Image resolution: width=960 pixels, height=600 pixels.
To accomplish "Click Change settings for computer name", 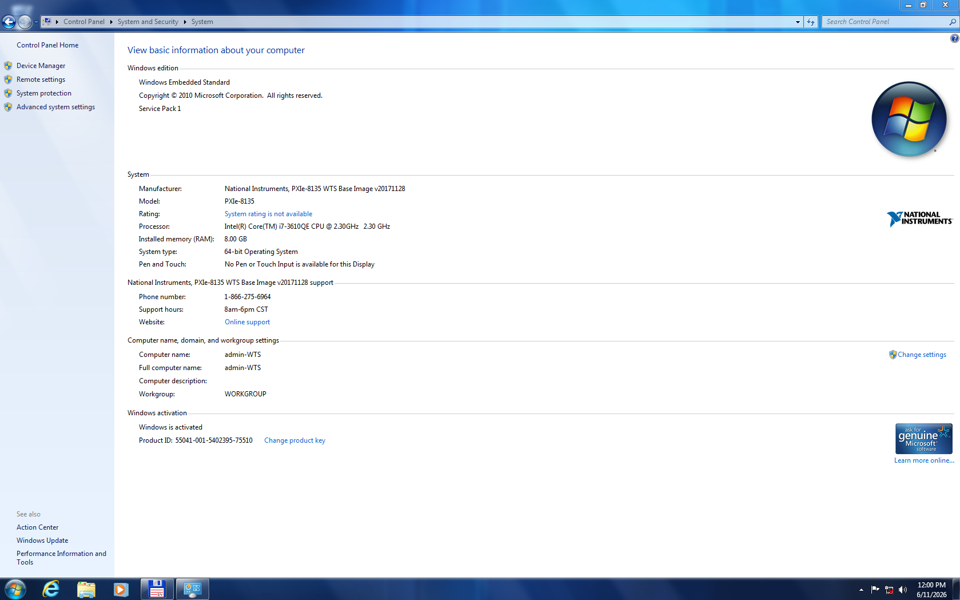I will point(922,355).
